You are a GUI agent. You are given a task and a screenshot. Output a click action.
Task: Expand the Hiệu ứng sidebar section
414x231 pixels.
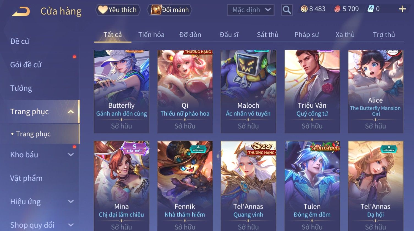pos(71,201)
